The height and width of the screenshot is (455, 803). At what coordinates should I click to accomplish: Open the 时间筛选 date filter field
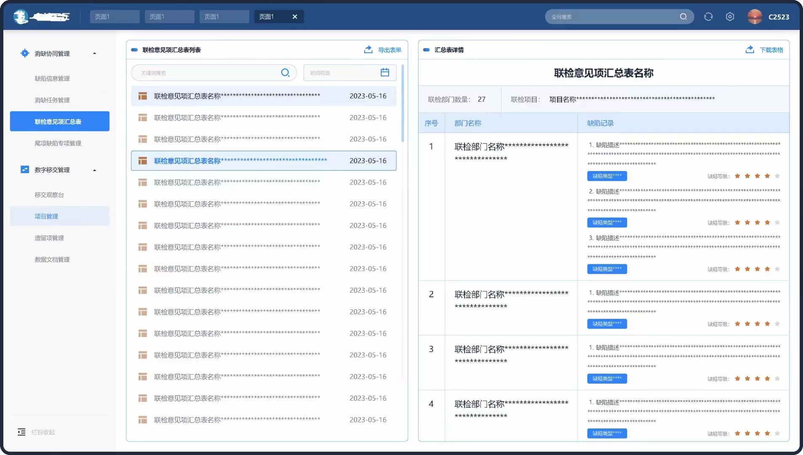349,72
